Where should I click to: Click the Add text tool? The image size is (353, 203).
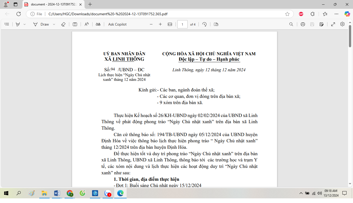point(75,24)
